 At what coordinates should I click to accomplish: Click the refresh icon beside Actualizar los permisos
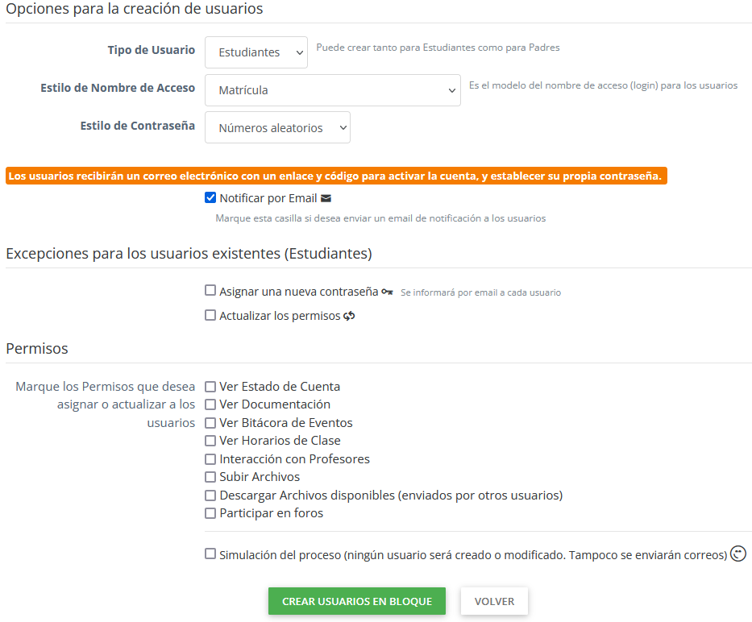[349, 316]
